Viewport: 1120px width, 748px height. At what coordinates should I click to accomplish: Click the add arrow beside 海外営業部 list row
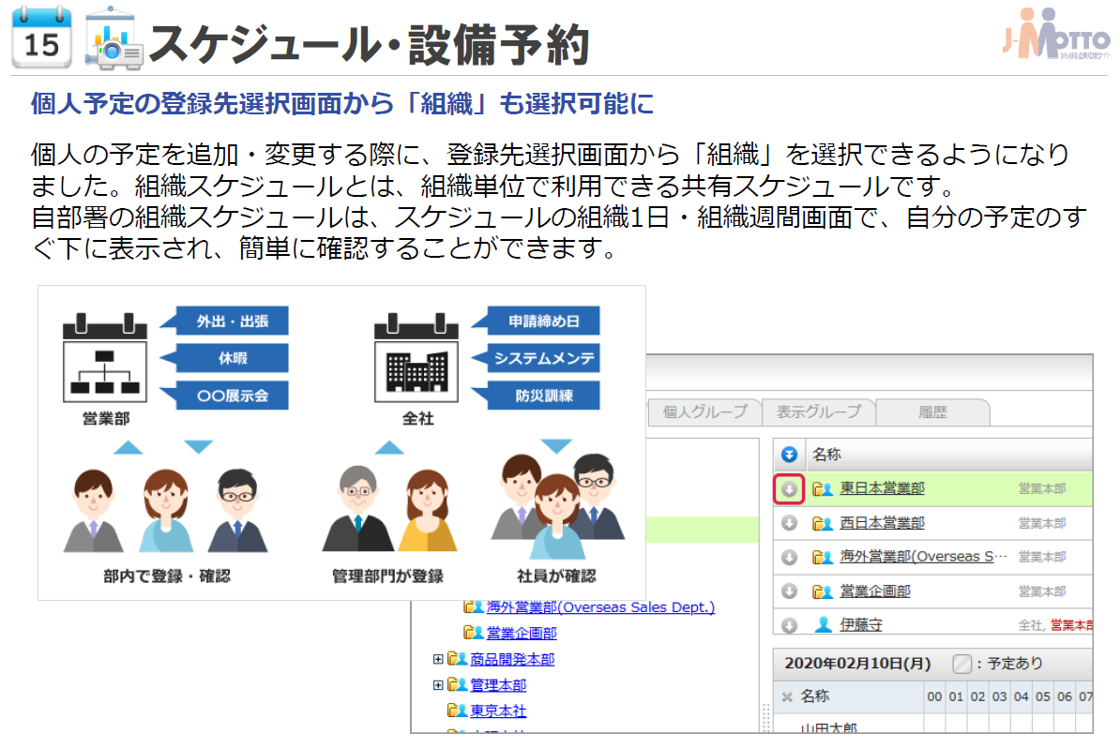789,557
